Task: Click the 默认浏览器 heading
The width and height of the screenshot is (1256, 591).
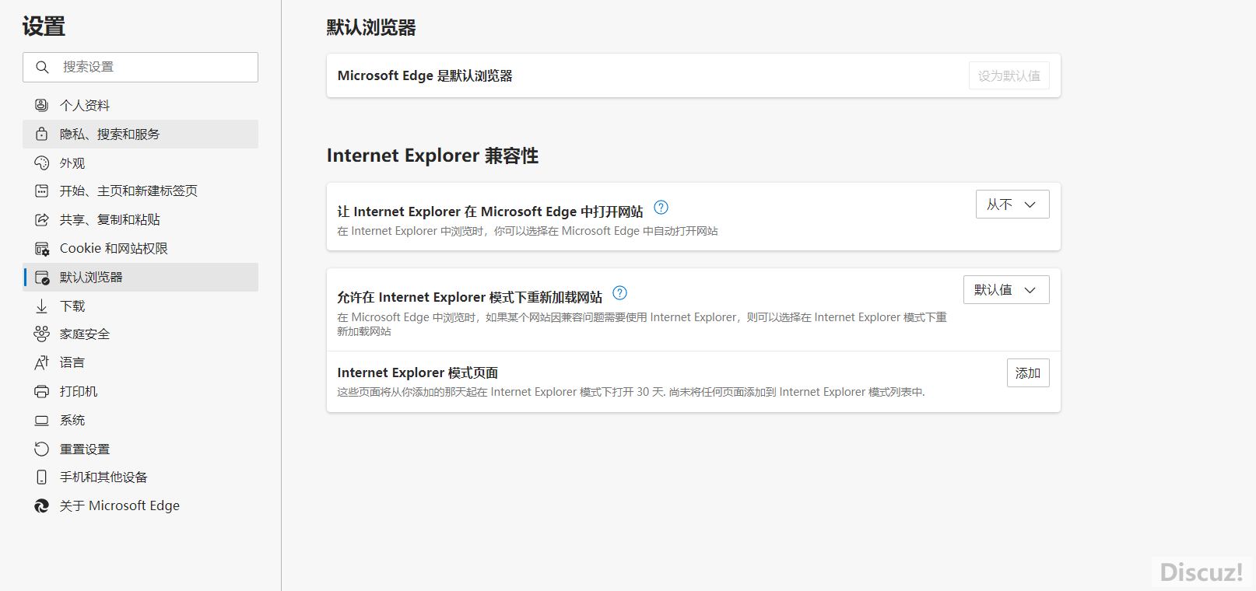Action: (x=371, y=27)
